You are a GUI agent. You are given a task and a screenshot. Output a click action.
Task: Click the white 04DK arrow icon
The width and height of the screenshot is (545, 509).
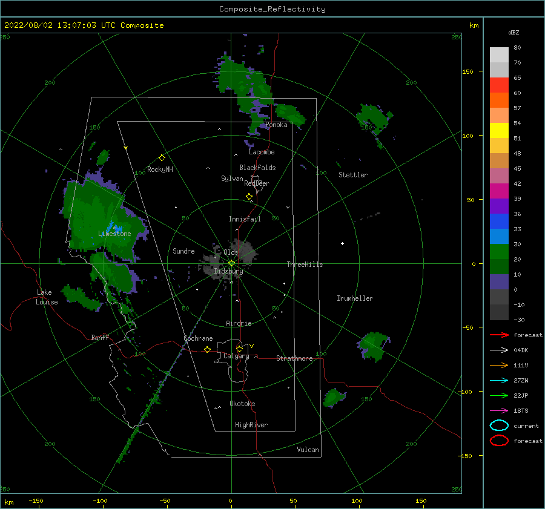click(x=499, y=350)
